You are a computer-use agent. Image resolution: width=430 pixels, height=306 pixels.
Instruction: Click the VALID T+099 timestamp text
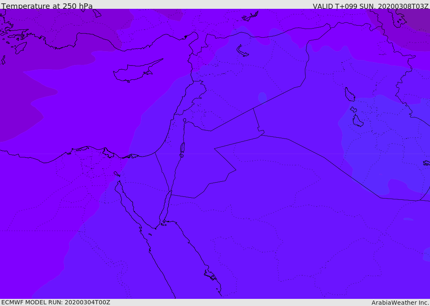[x=370, y=6]
